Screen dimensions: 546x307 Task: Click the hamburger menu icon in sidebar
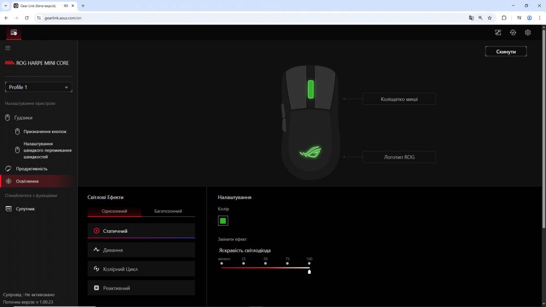8,48
